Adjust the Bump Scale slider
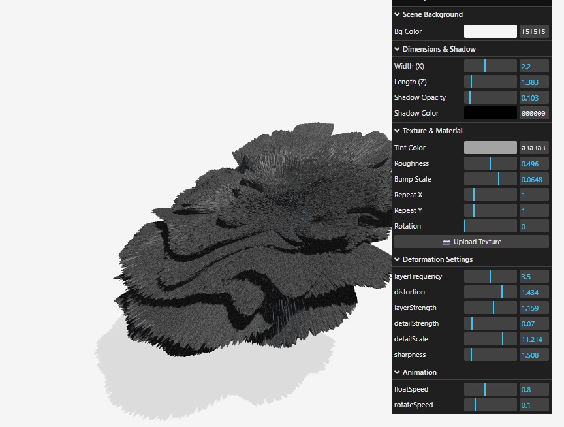This screenshot has width=564, height=427. 490,179
